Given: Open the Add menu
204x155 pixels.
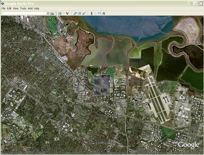Looking at the screenshot, I should point(30,8).
